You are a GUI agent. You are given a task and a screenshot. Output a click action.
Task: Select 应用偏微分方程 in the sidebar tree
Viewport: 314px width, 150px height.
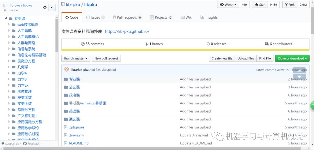[x=30, y=122]
